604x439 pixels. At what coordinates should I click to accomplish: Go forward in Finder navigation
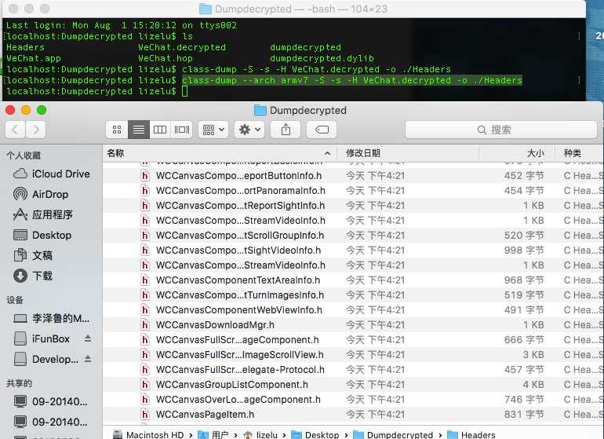pyautogui.click(x=36, y=130)
